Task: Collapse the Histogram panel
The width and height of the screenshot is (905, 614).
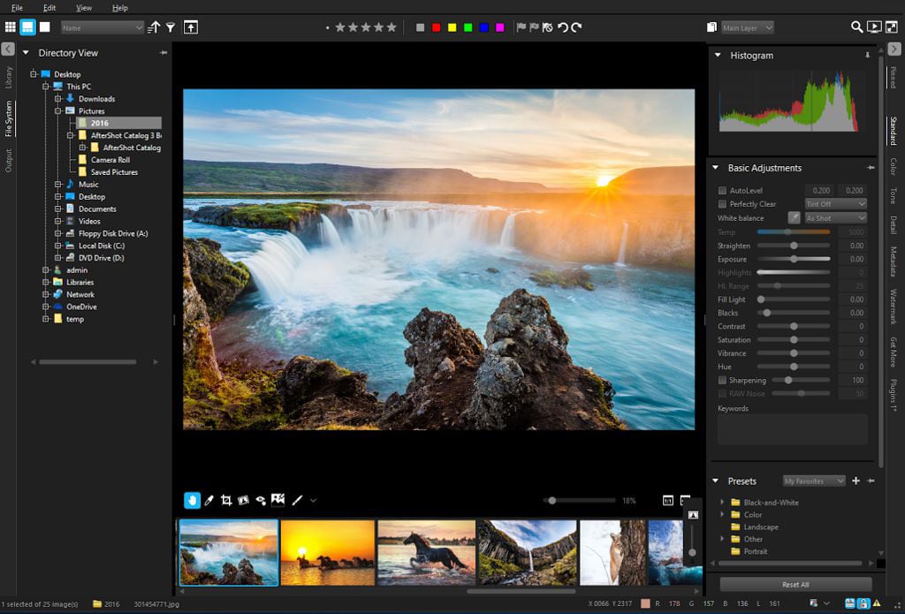Action: pos(718,56)
